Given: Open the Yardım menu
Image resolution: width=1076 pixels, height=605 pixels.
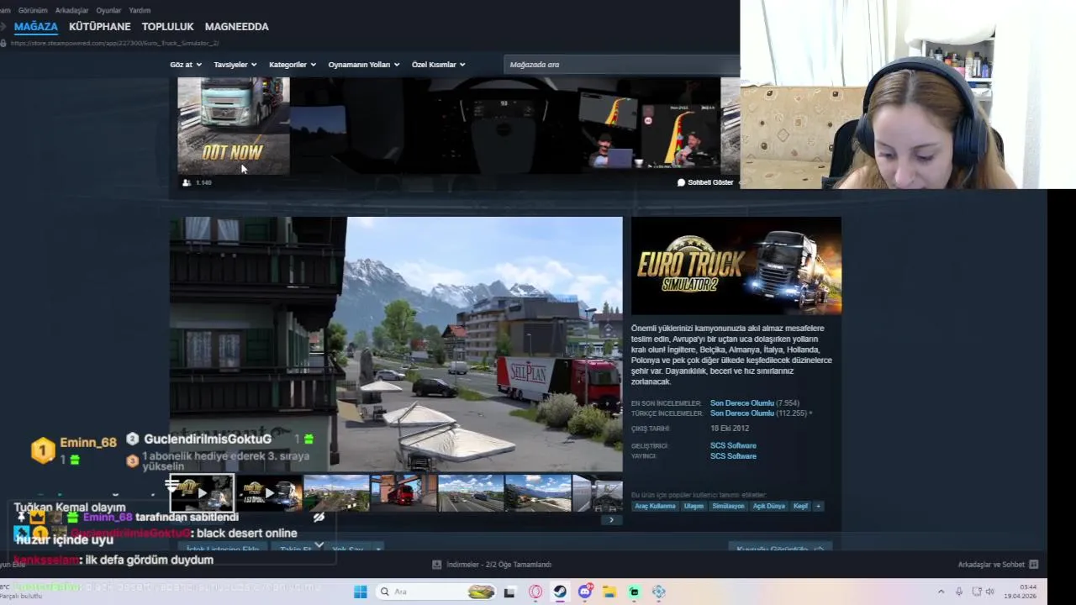Looking at the screenshot, I should tap(140, 10).
